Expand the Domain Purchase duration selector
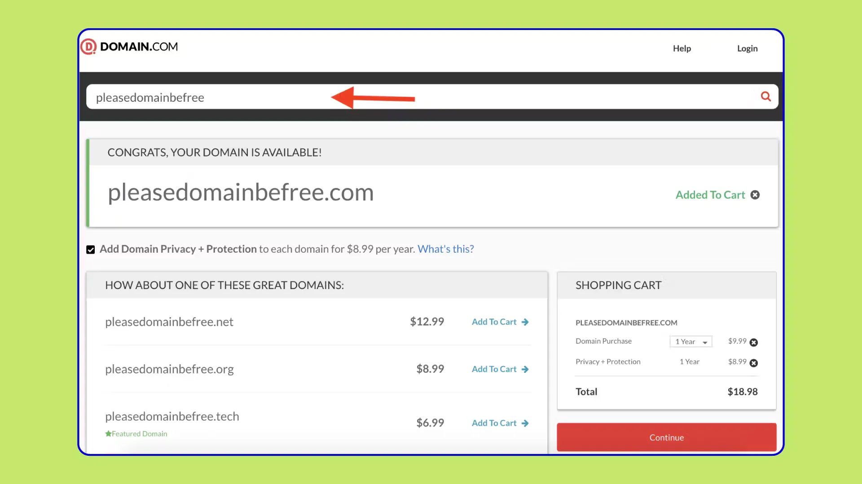 tap(690, 341)
